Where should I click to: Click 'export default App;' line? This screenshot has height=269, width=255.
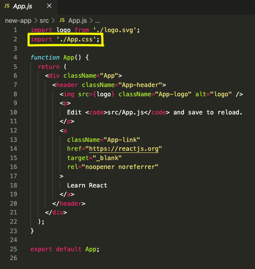[65, 249]
